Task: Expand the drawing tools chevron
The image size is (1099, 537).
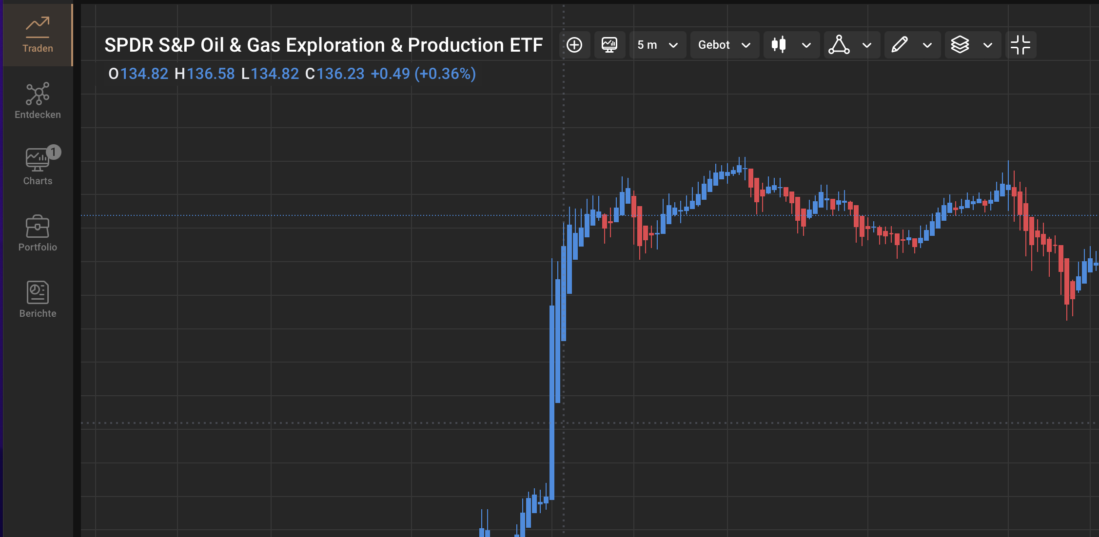Action: [x=927, y=45]
